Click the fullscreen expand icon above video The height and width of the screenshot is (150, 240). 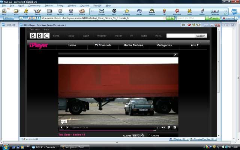tap(175, 55)
